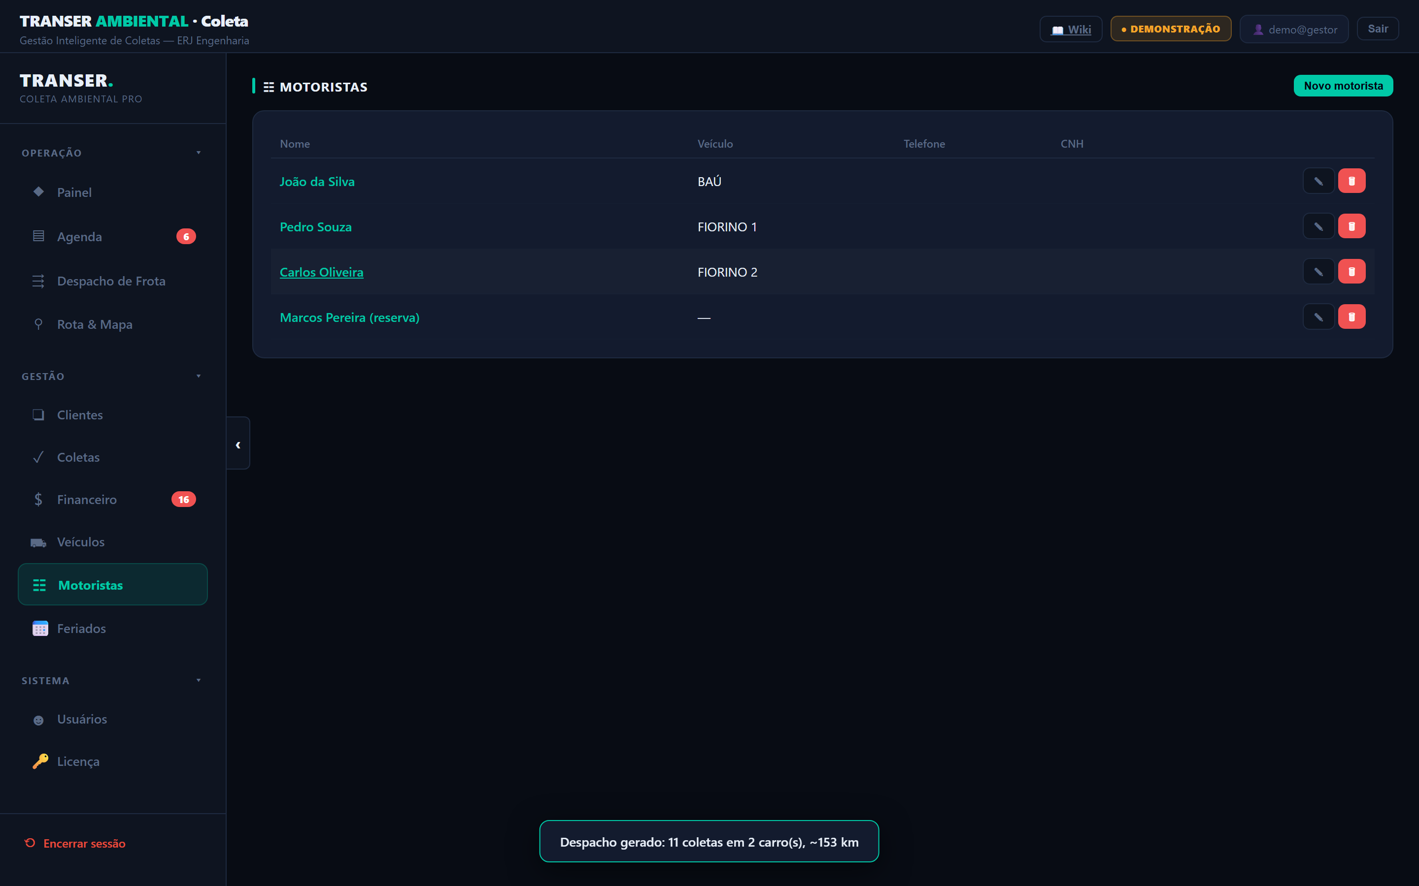Click the Financeiro badge showing 16
The width and height of the screenshot is (1419, 886).
tap(183, 499)
